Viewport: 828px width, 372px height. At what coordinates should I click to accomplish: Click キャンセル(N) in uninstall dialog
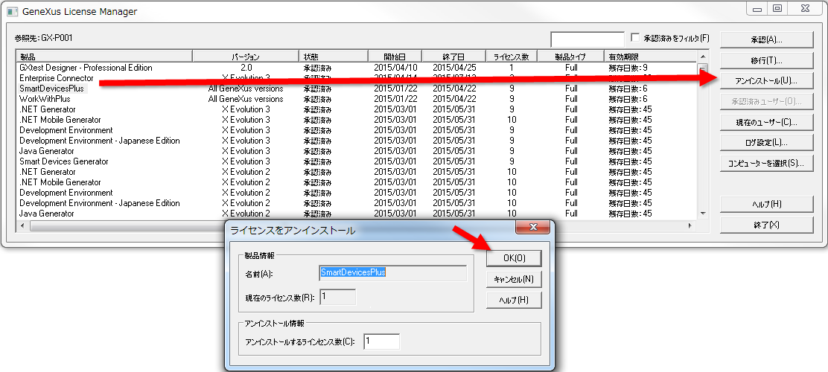514,279
